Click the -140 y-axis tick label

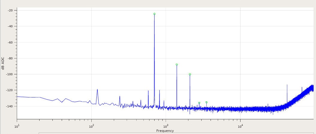10,106
